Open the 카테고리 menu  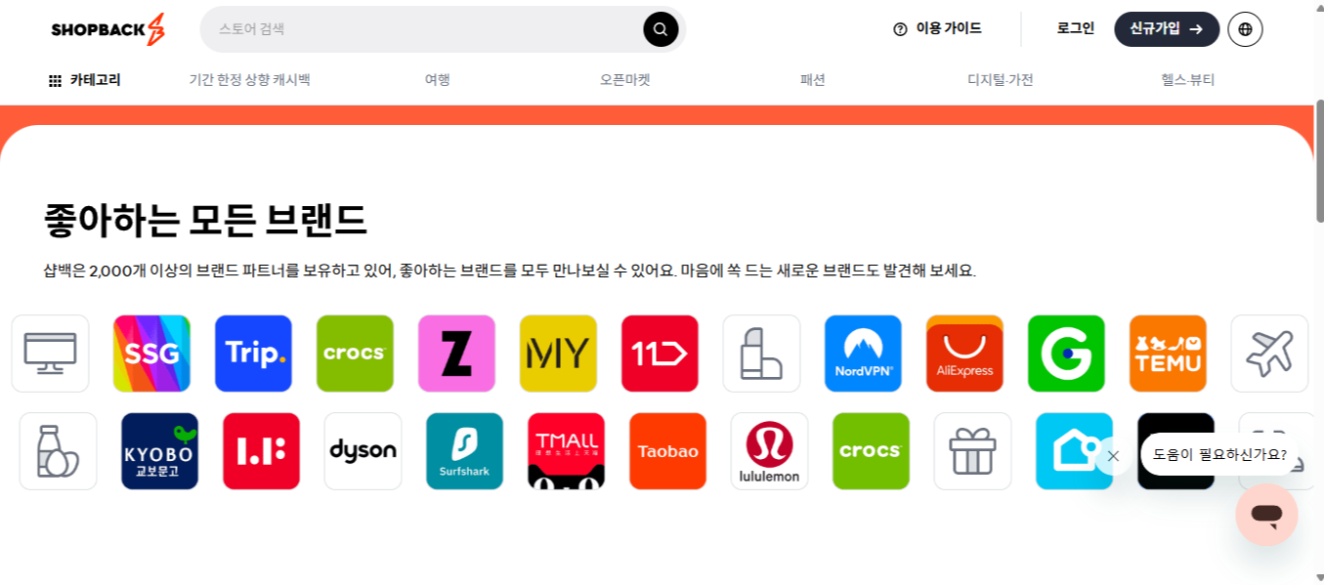pos(85,80)
